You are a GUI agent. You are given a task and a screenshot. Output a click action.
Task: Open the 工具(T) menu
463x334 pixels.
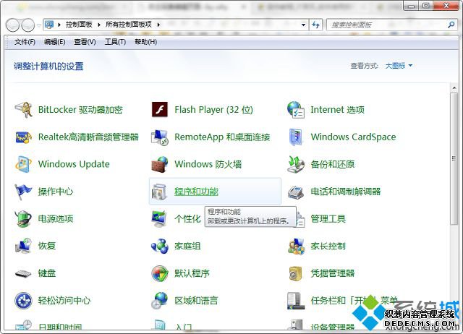(115, 42)
